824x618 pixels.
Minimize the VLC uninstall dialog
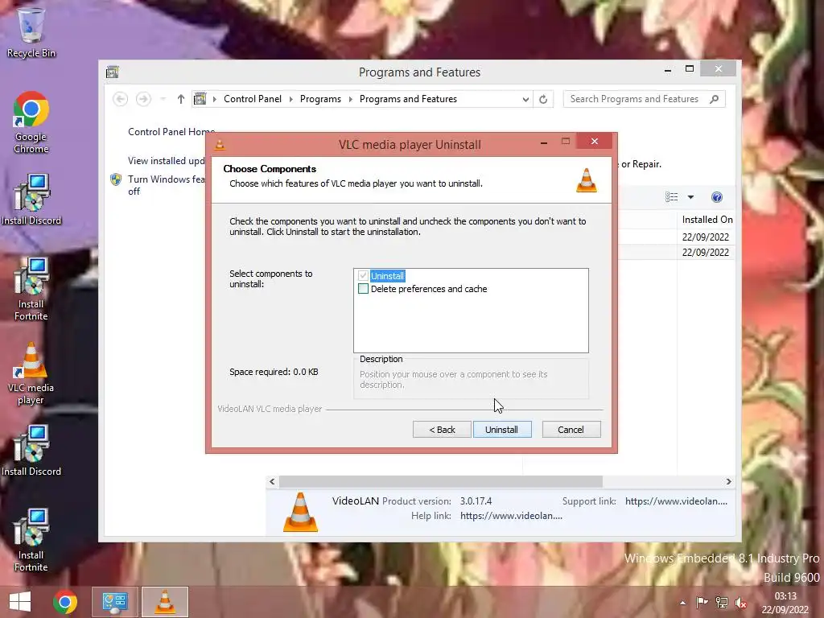544,142
